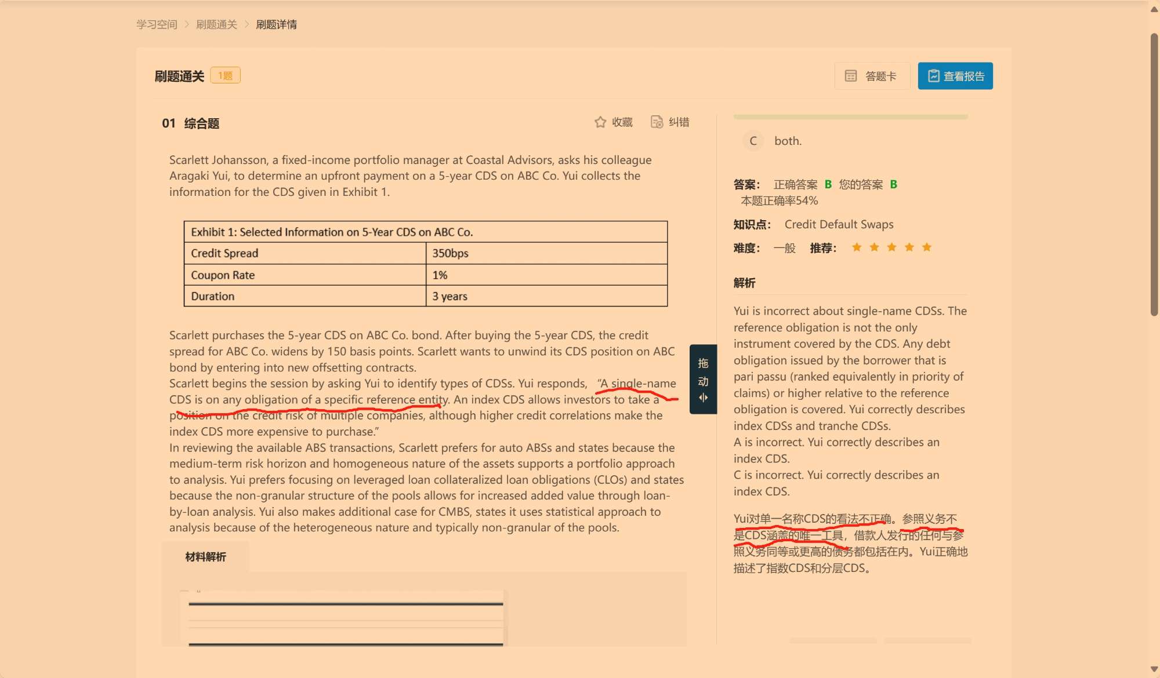This screenshot has height=678, width=1160.
Task: Click the error report icon
Action: (657, 122)
